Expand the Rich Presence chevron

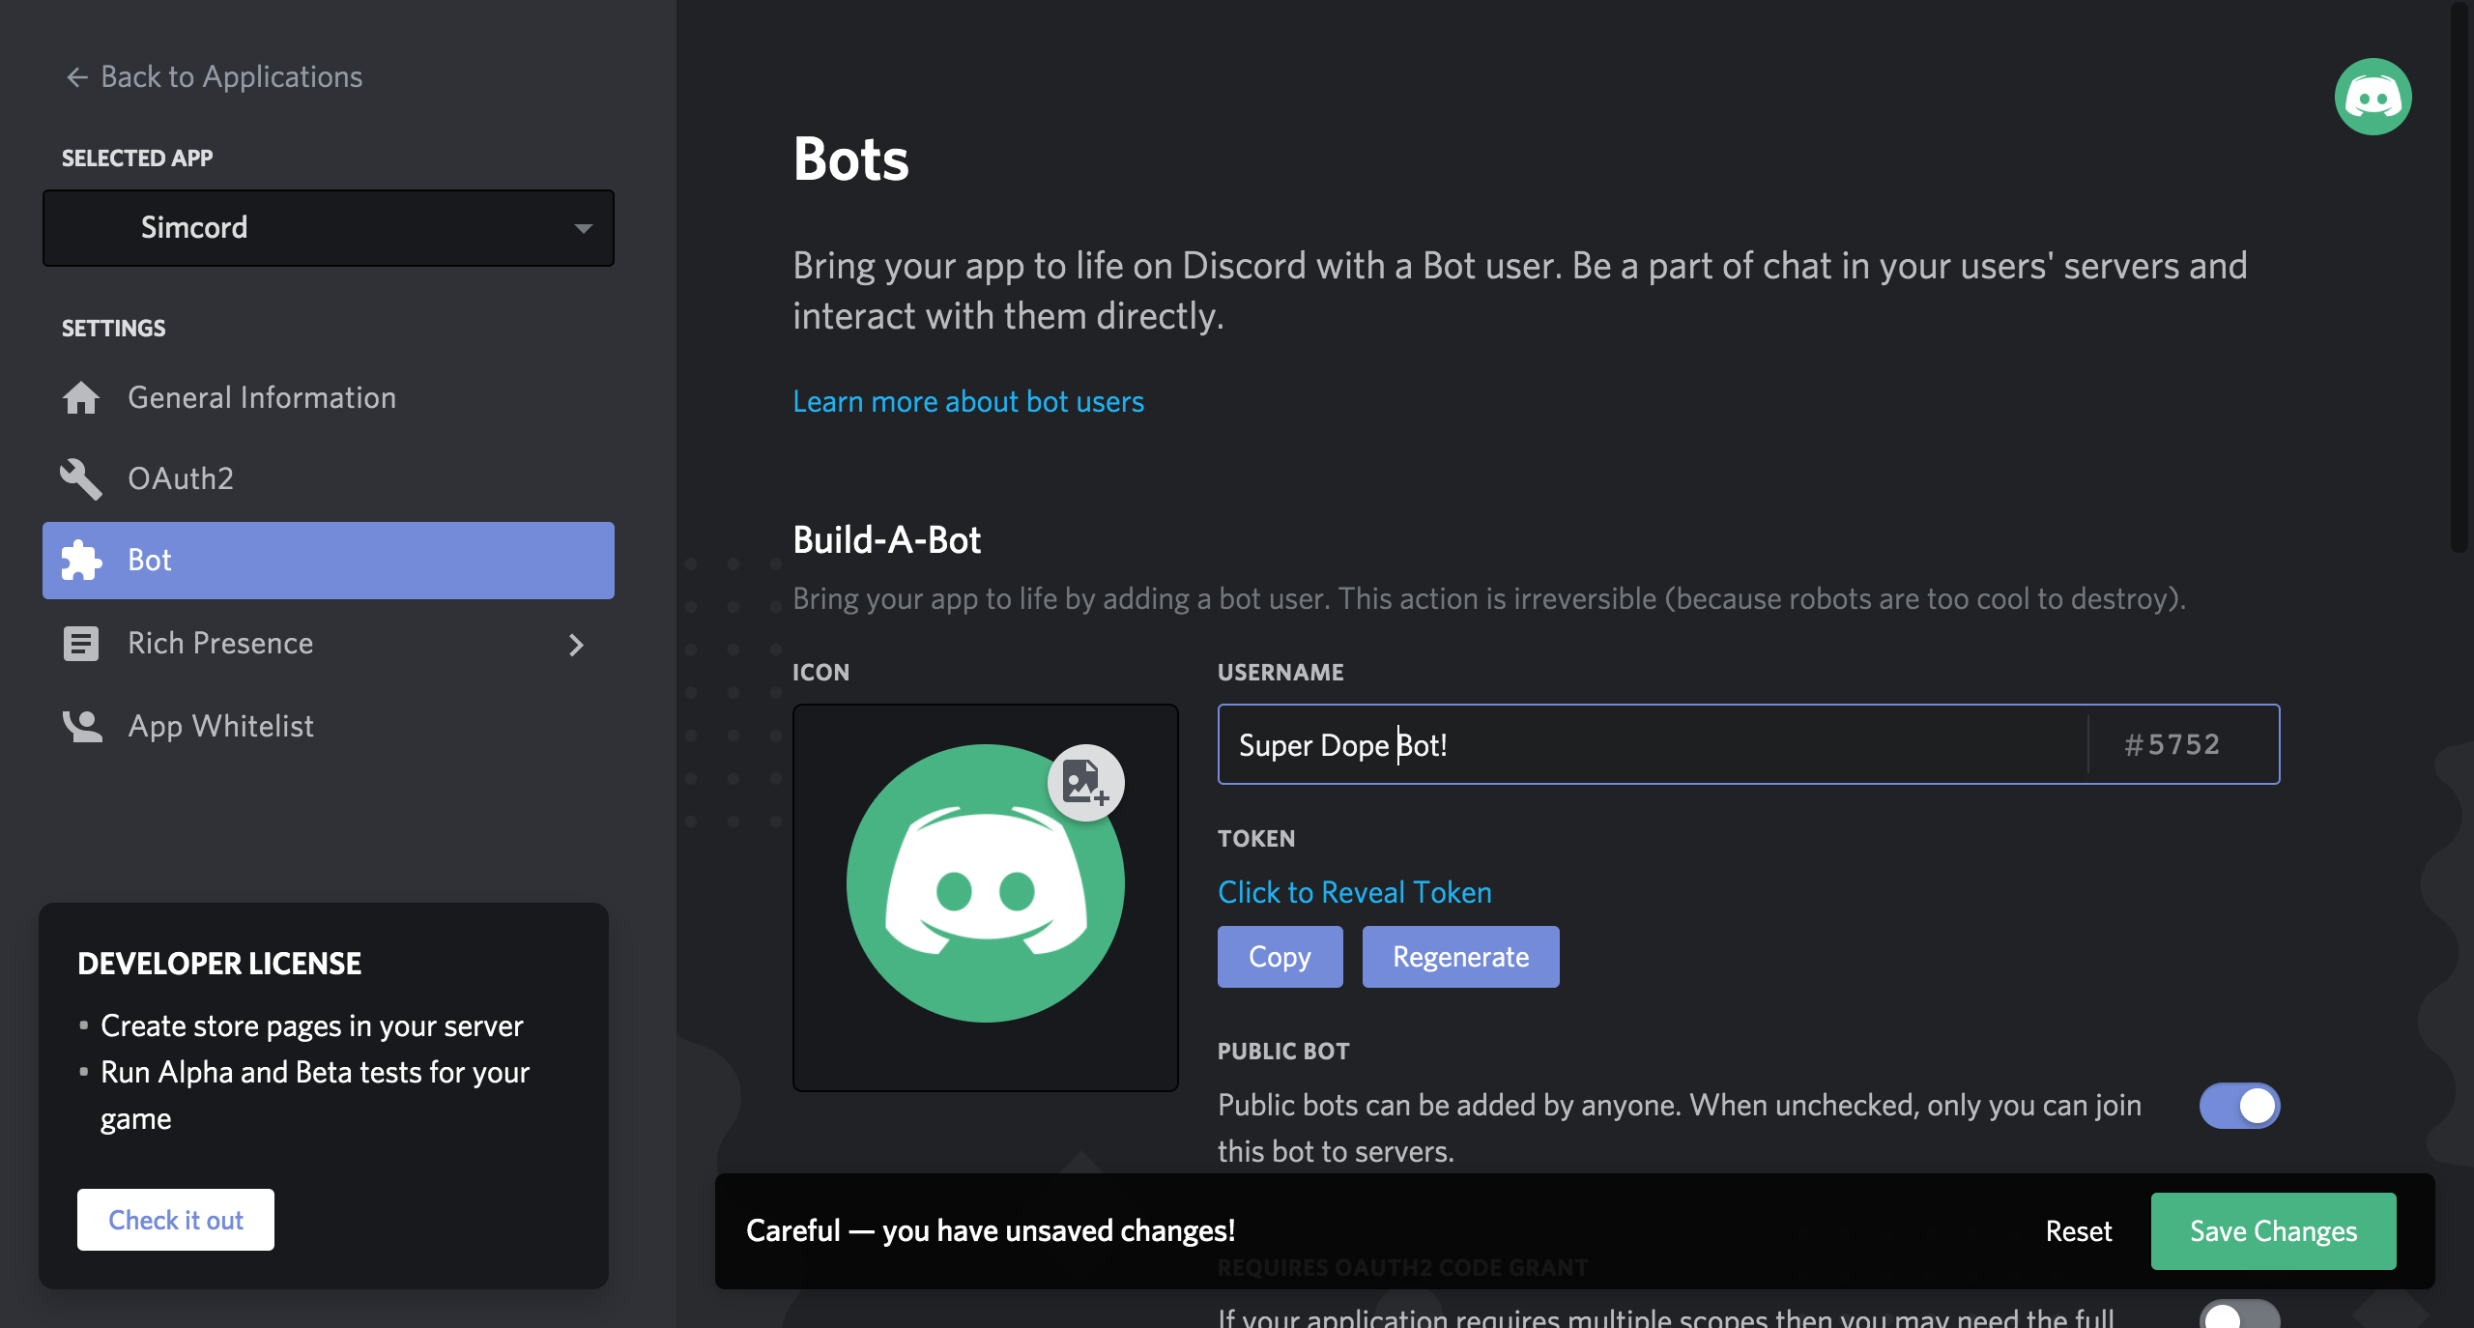pos(576,645)
